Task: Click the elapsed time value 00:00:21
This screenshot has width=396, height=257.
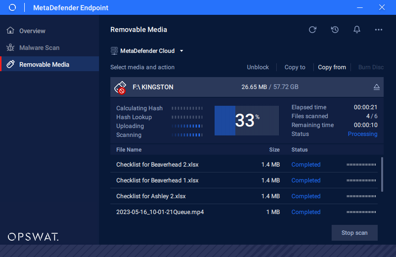Action: pos(365,107)
